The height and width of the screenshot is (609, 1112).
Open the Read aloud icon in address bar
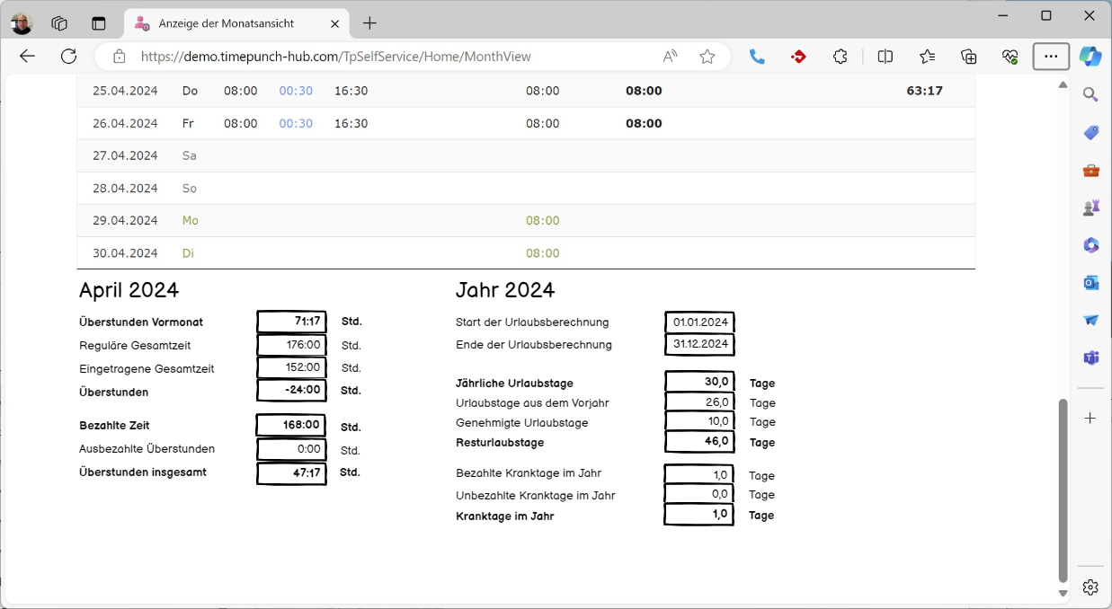670,57
